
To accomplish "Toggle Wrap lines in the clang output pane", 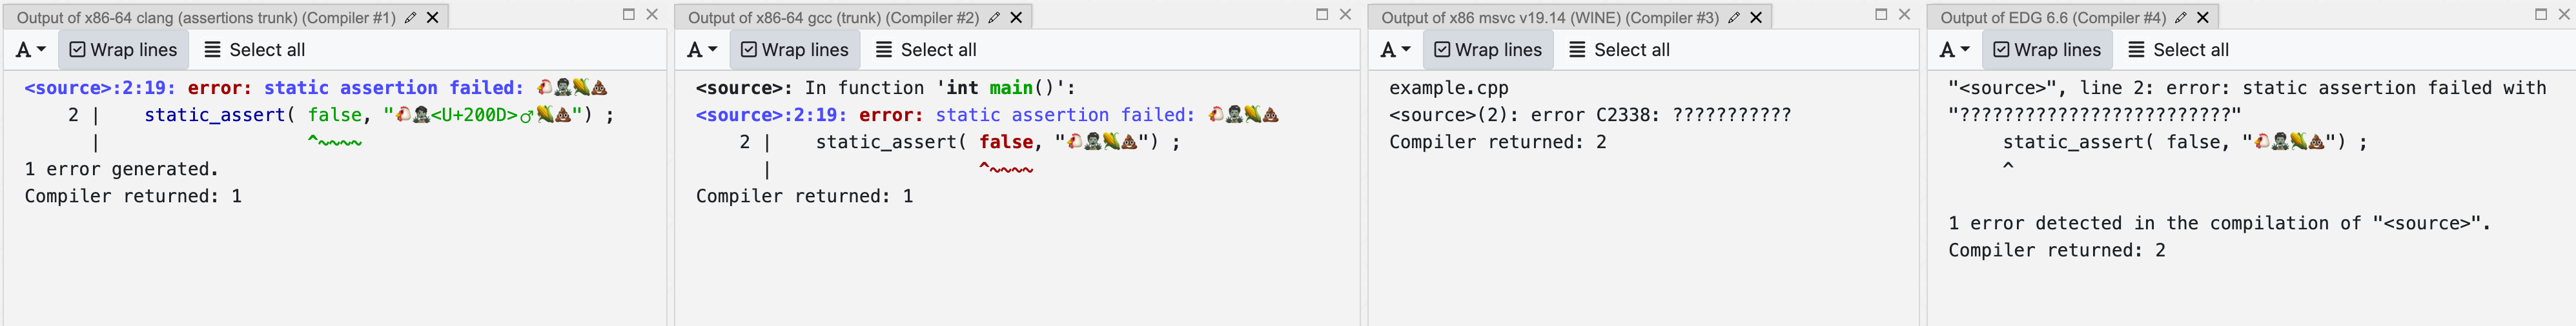I will (x=123, y=50).
